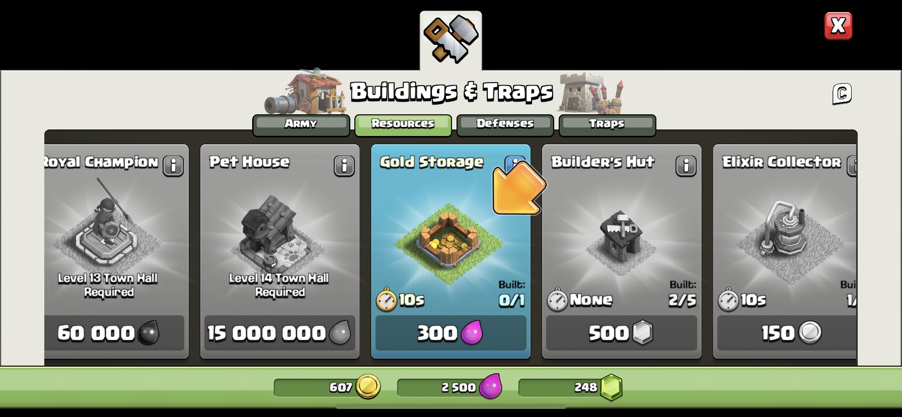The image size is (902, 417).
Task: Tap the green gem icon
Action: point(612,387)
